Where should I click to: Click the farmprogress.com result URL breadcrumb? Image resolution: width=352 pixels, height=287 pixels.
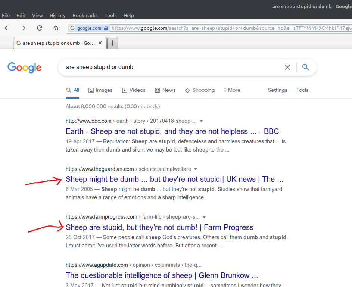133,217
